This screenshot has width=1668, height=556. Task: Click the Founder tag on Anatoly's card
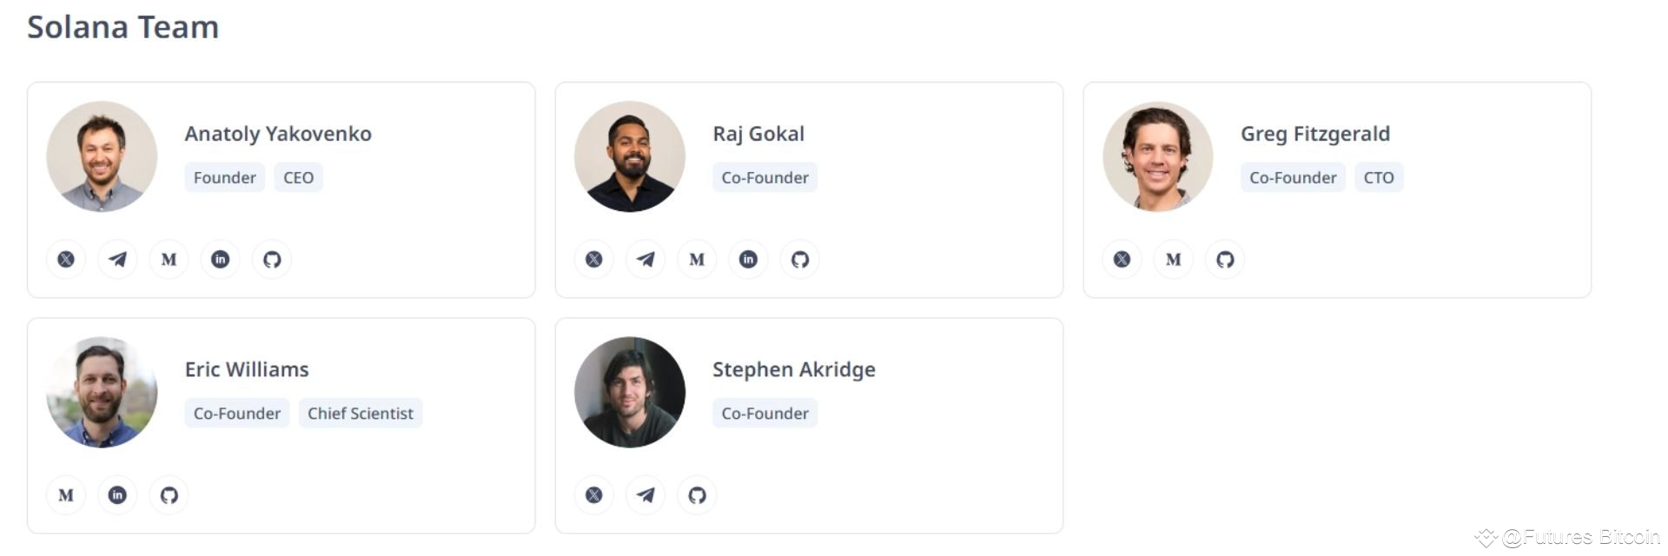[224, 177]
